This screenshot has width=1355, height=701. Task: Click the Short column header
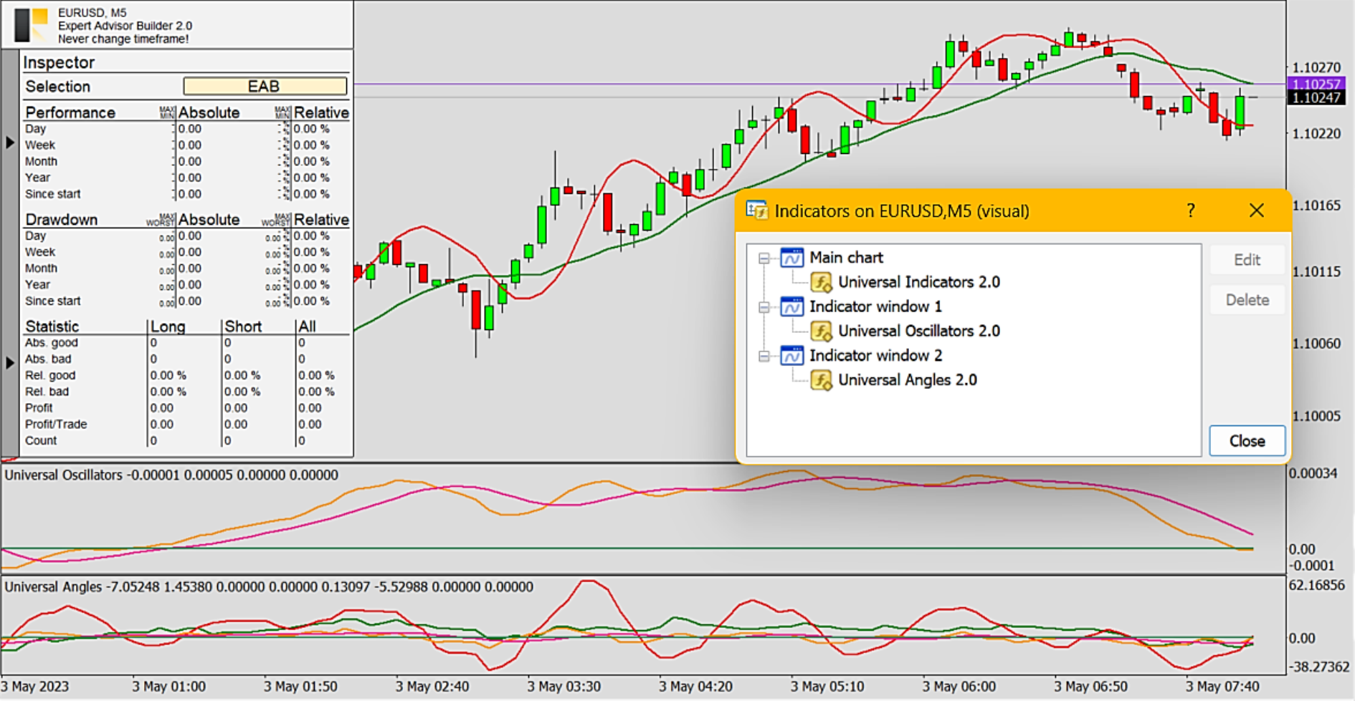click(x=243, y=327)
